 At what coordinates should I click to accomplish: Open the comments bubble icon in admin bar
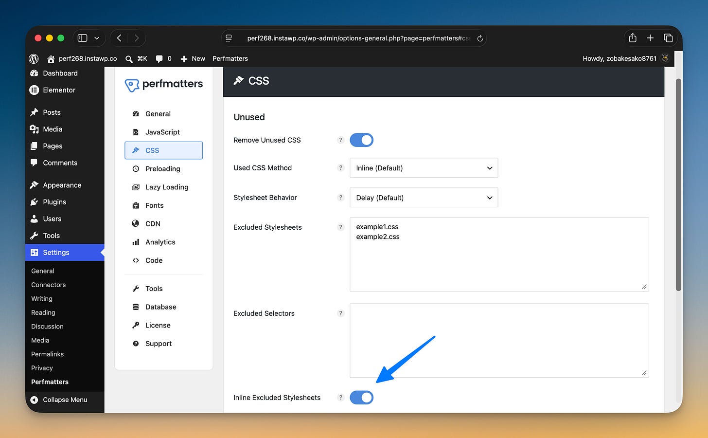159,59
